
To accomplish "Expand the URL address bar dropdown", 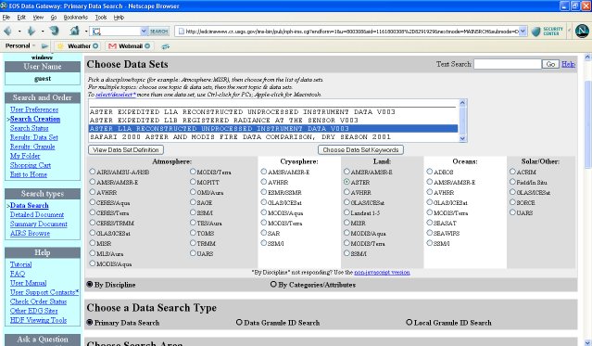I will pyautogui.click(x=523, y=32).
